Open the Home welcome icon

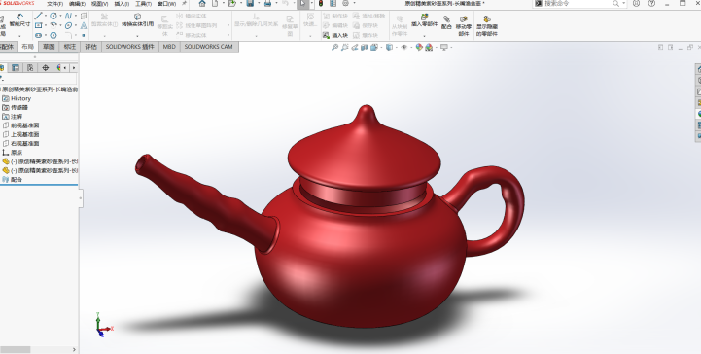pos(202,4)
